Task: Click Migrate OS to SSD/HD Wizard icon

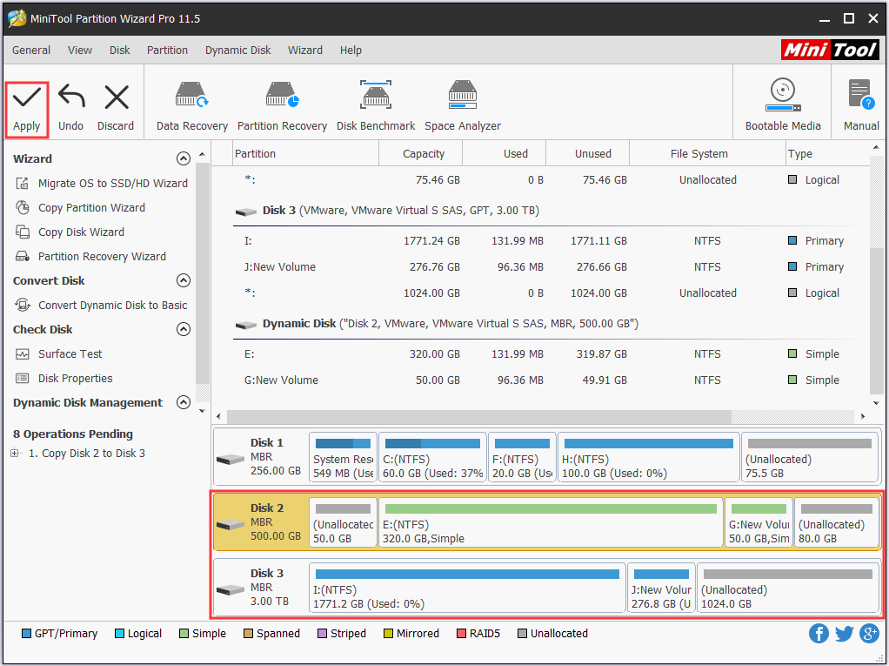Action: click(x=23, y=183)
